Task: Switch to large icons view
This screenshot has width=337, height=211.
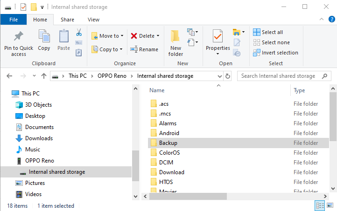Action: (x=330, y=205)
